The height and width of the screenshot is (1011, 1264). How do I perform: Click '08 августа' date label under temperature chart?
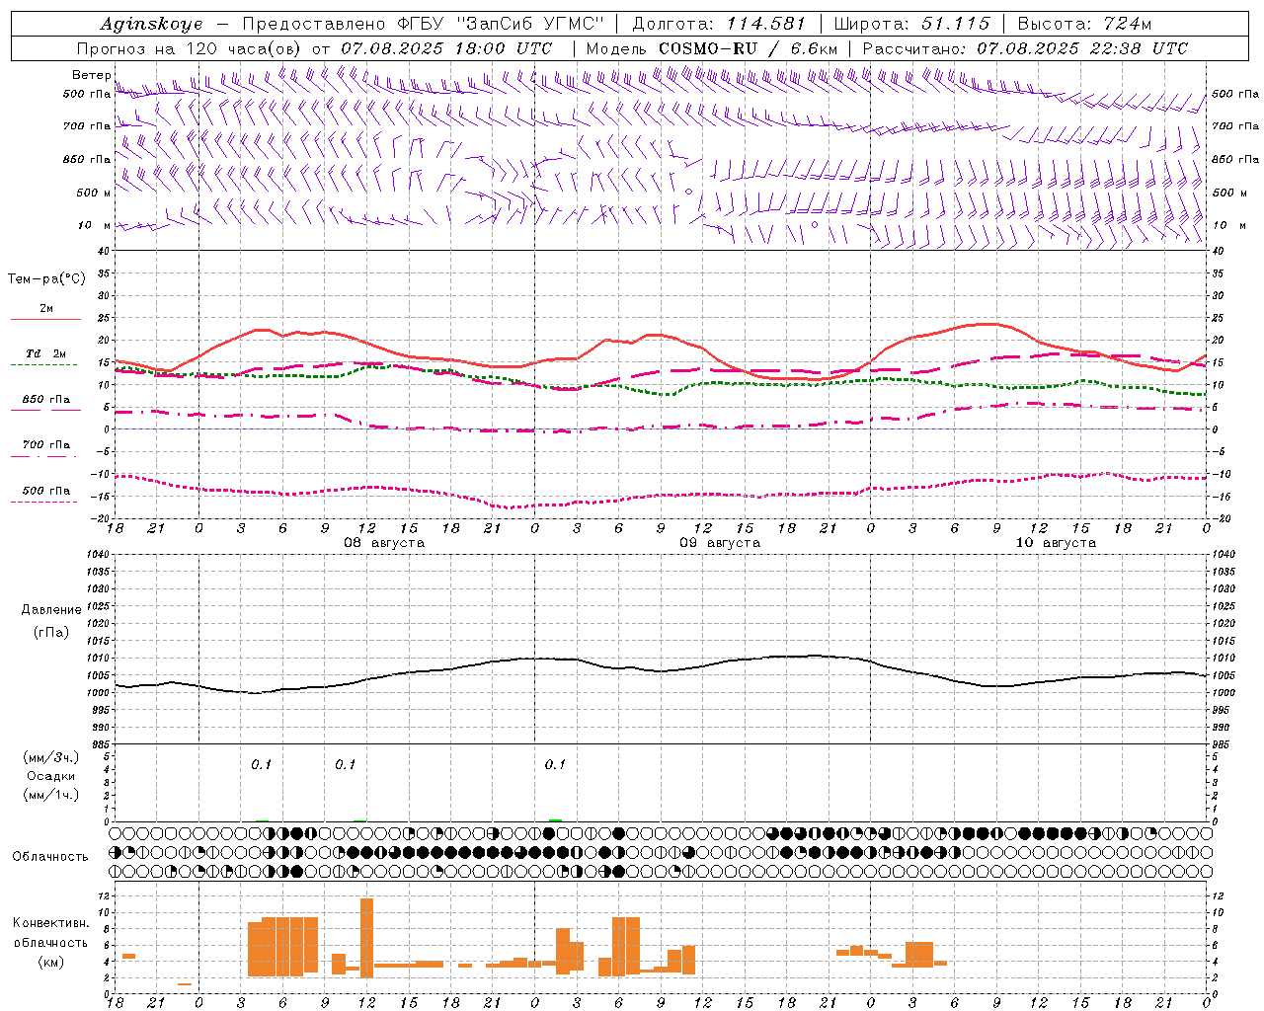point(384,543)
